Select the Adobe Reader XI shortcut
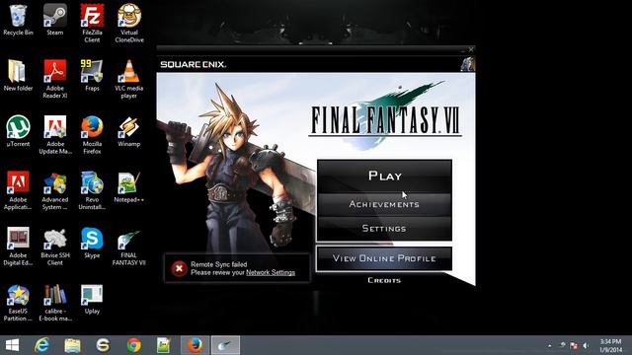Viewport: 632px width, 355px height. pyautogui.click(x=55, y=79)
